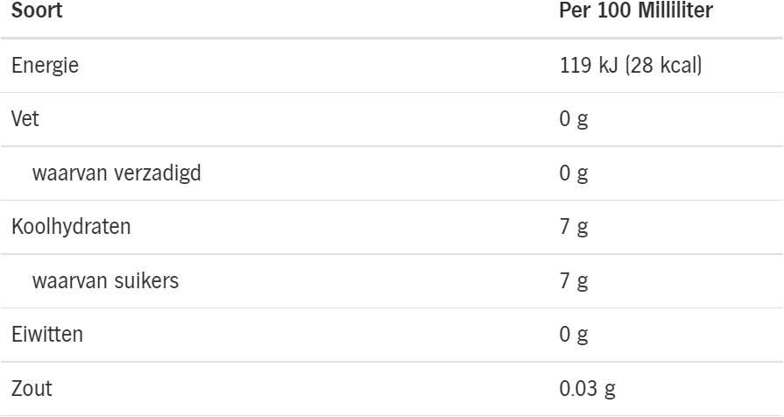784x417 pixels.
Task: Select the waarvan suikers row label
Action: [105, 280]
